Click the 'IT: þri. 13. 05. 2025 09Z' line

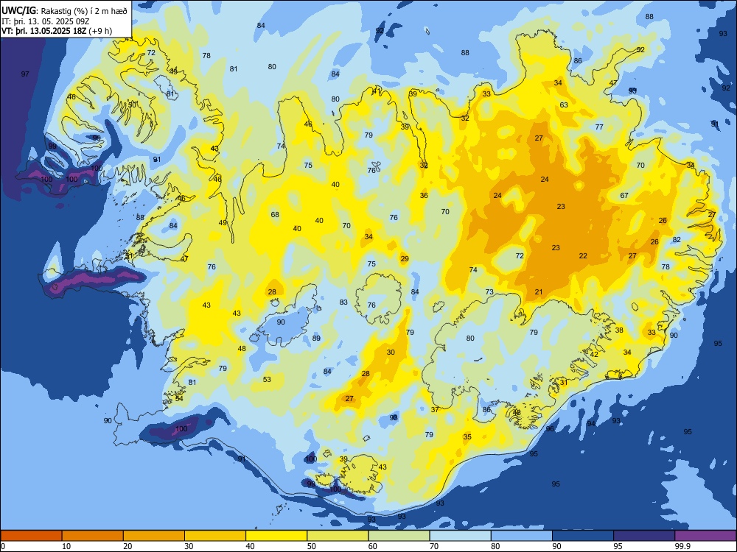click(46, 21)
